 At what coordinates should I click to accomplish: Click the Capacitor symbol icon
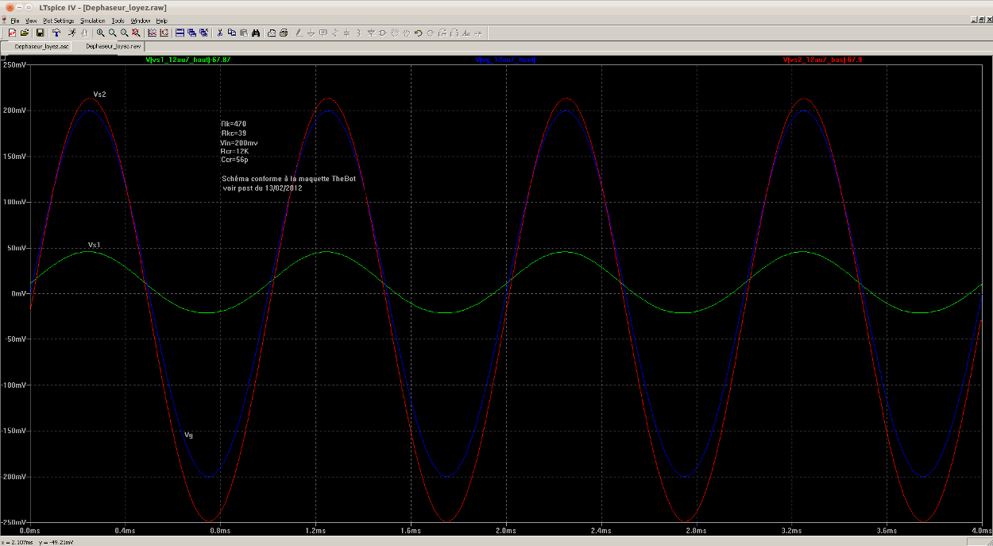(x=346, y=33)
